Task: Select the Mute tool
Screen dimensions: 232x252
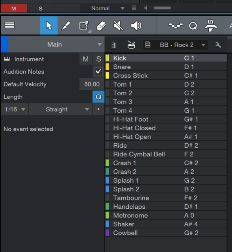Action: (118, 26)
